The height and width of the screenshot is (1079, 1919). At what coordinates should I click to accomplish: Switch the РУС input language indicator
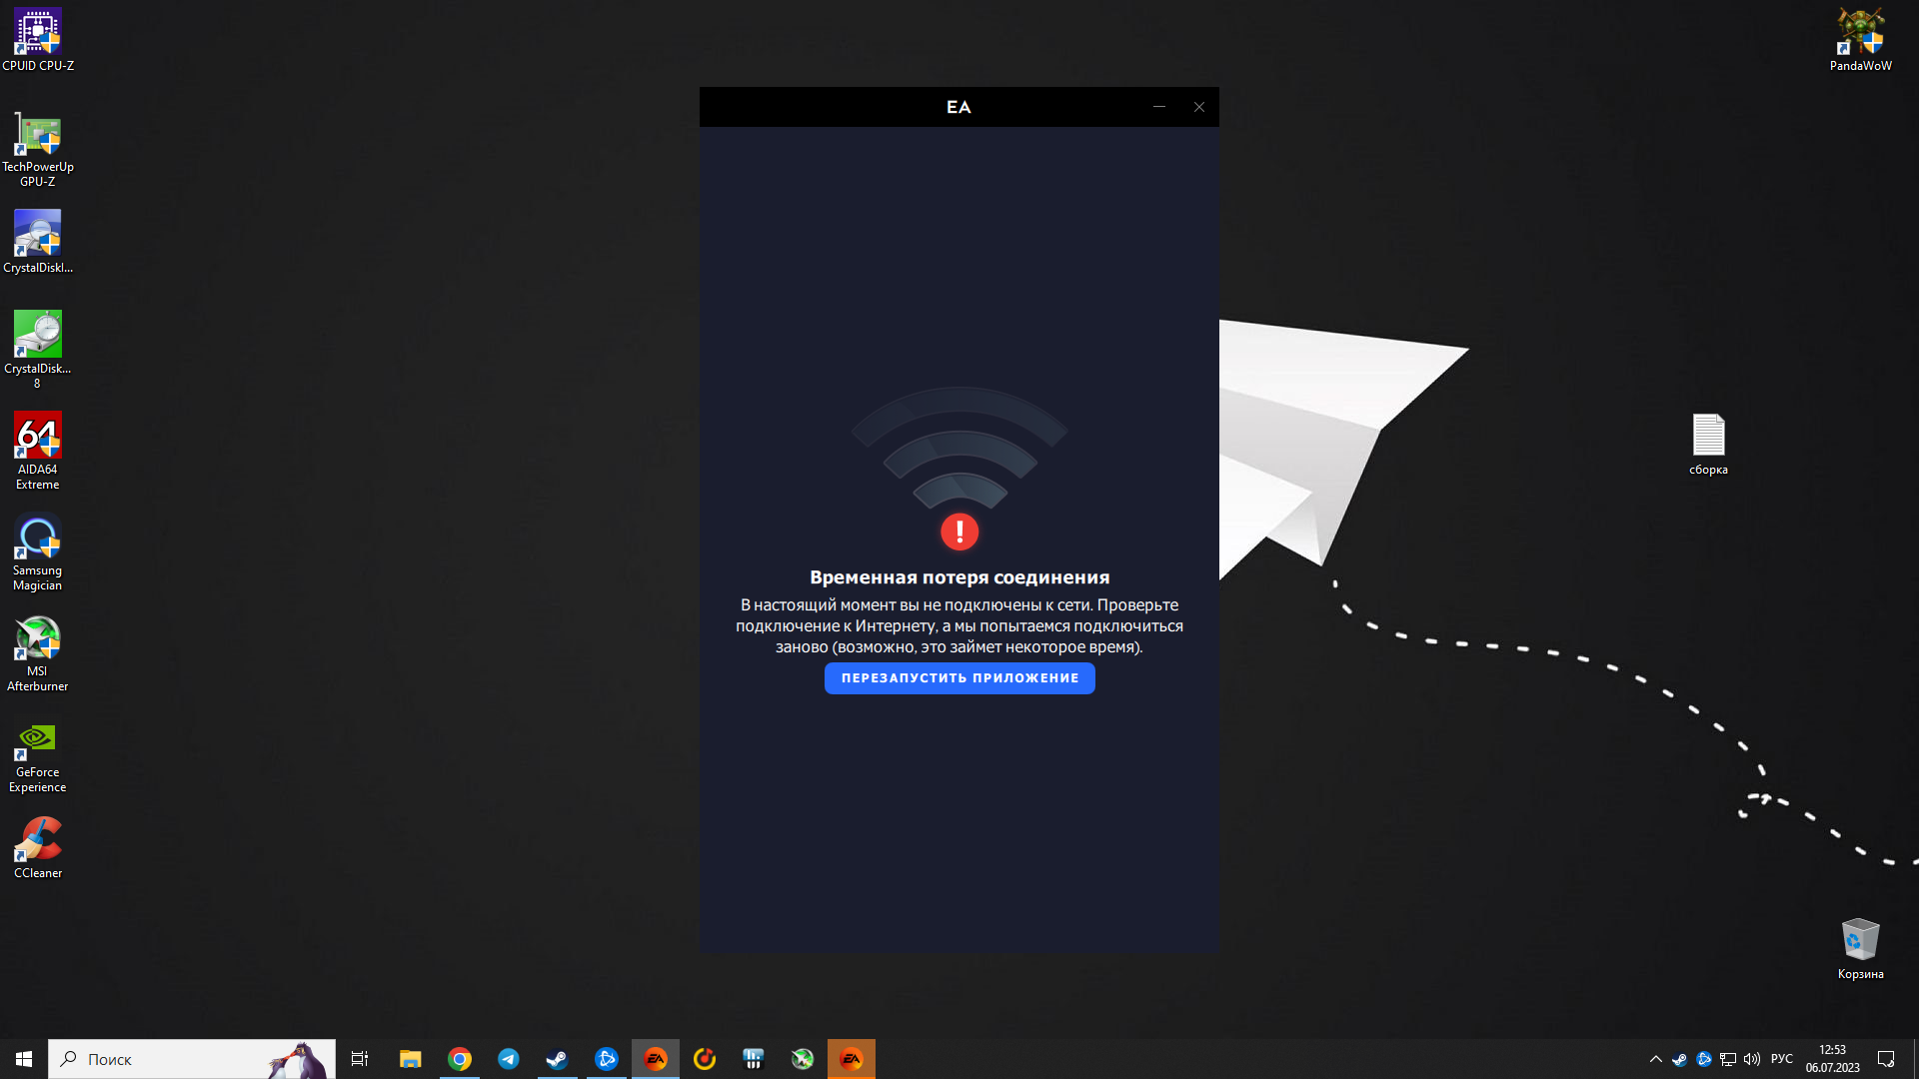[1781, 1059]
